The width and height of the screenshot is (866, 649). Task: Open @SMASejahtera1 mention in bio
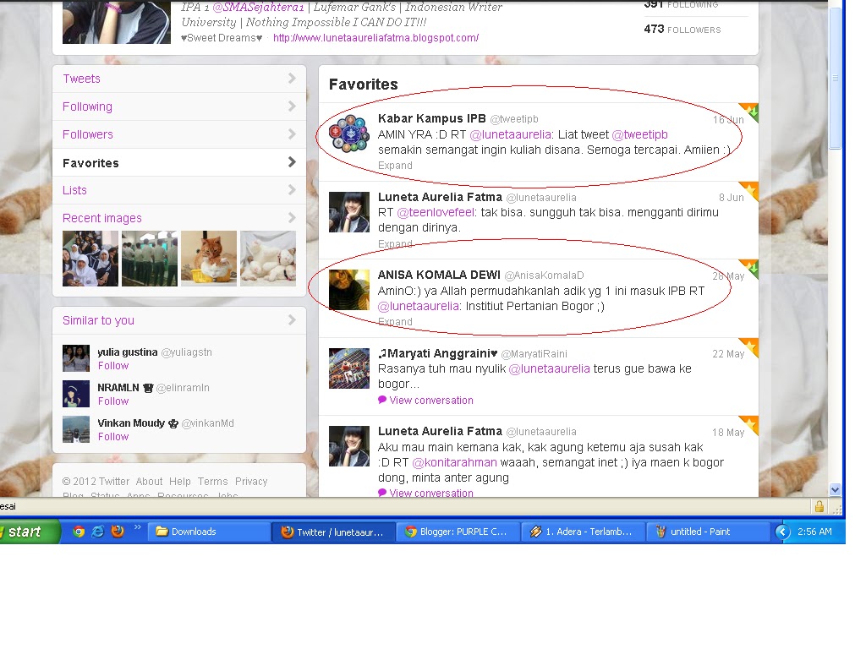(x=259, y=7)
